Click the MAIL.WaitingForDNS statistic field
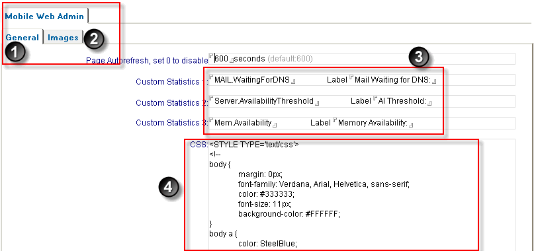The height and width of the screenshot is (251, 536). click(252, 80)
